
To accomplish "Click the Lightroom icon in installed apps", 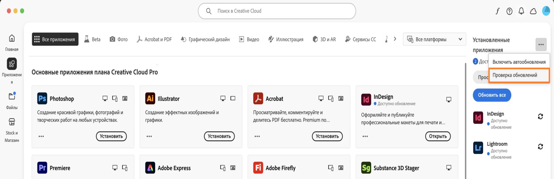I will tap(478, 148).
